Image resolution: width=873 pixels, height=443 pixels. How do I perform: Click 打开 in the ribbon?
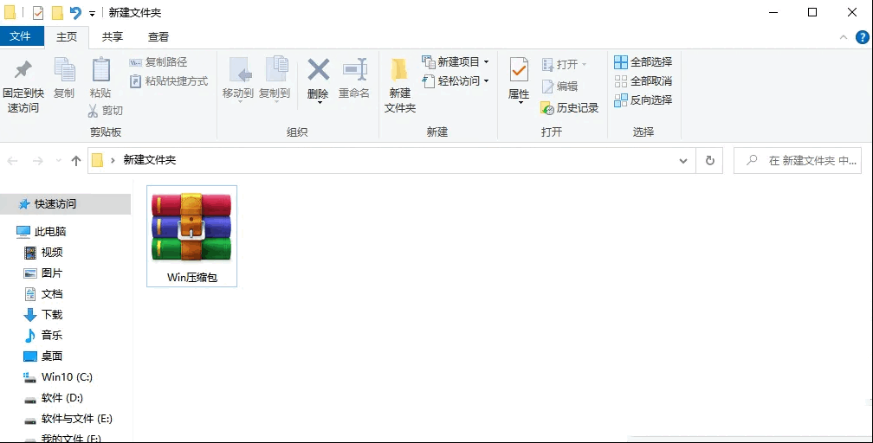(564, 65)
